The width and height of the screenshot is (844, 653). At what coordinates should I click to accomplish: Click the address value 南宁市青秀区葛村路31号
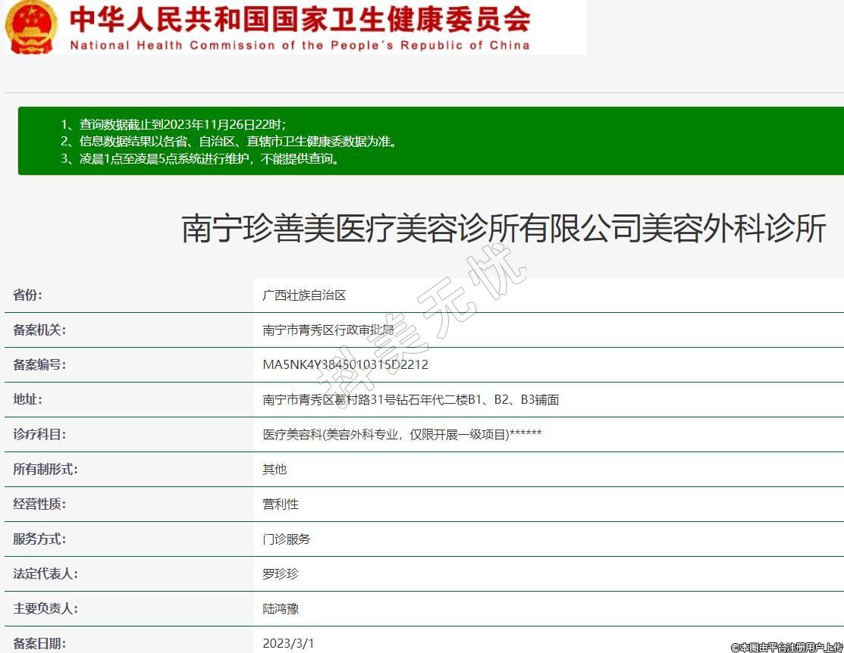pyautogui.click(x=410, y=399)
